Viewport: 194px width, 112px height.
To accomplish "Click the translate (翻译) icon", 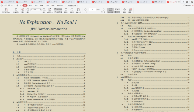I will [130, 9].
